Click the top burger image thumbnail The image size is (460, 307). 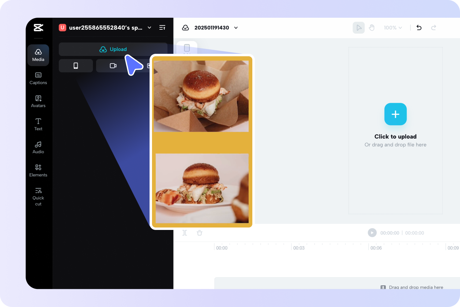tap(201, 96)
